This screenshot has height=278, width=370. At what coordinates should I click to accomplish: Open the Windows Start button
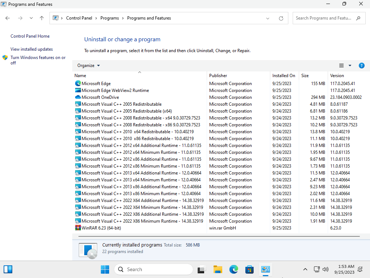(x=105, y=269)
